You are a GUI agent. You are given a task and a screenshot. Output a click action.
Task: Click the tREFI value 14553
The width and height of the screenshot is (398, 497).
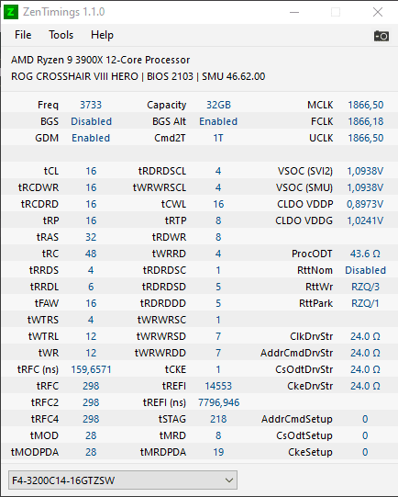pyautogui.click(x=218, y=386)
